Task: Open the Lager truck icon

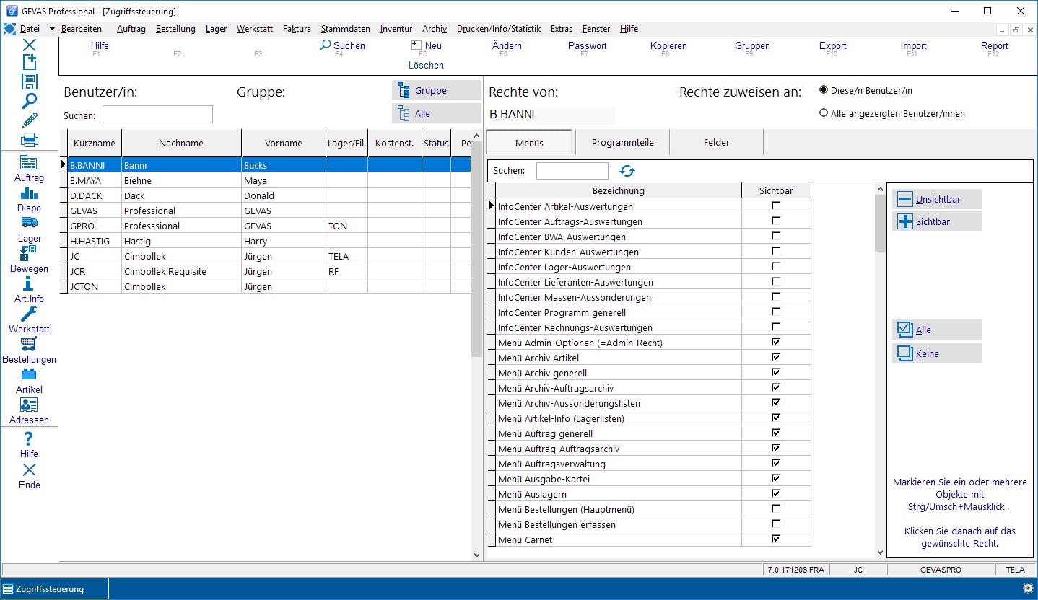Action: tap(29, 223)
